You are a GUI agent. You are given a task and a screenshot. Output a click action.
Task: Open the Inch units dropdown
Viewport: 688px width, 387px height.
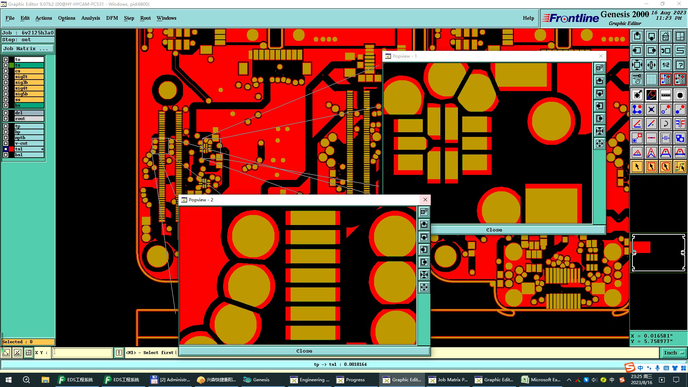(x=673, y=353)
